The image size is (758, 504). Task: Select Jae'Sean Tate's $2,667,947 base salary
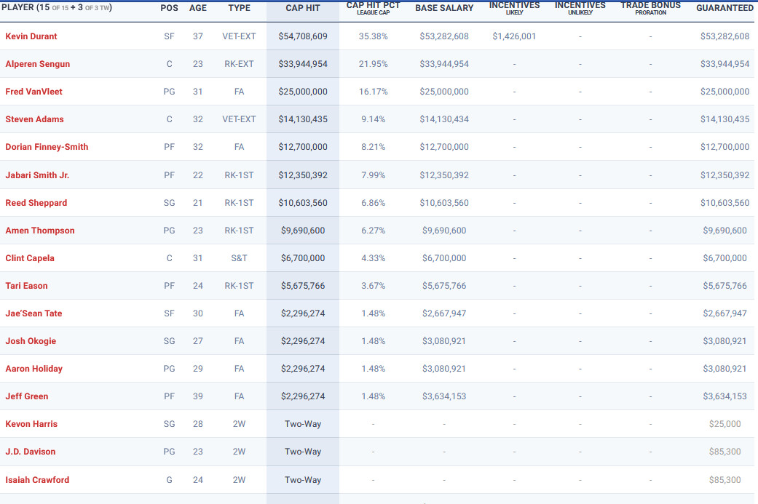pyautogui.click(x=444, y=313)
